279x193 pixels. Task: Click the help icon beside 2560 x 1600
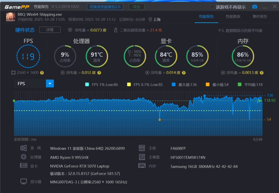[42, 73]
